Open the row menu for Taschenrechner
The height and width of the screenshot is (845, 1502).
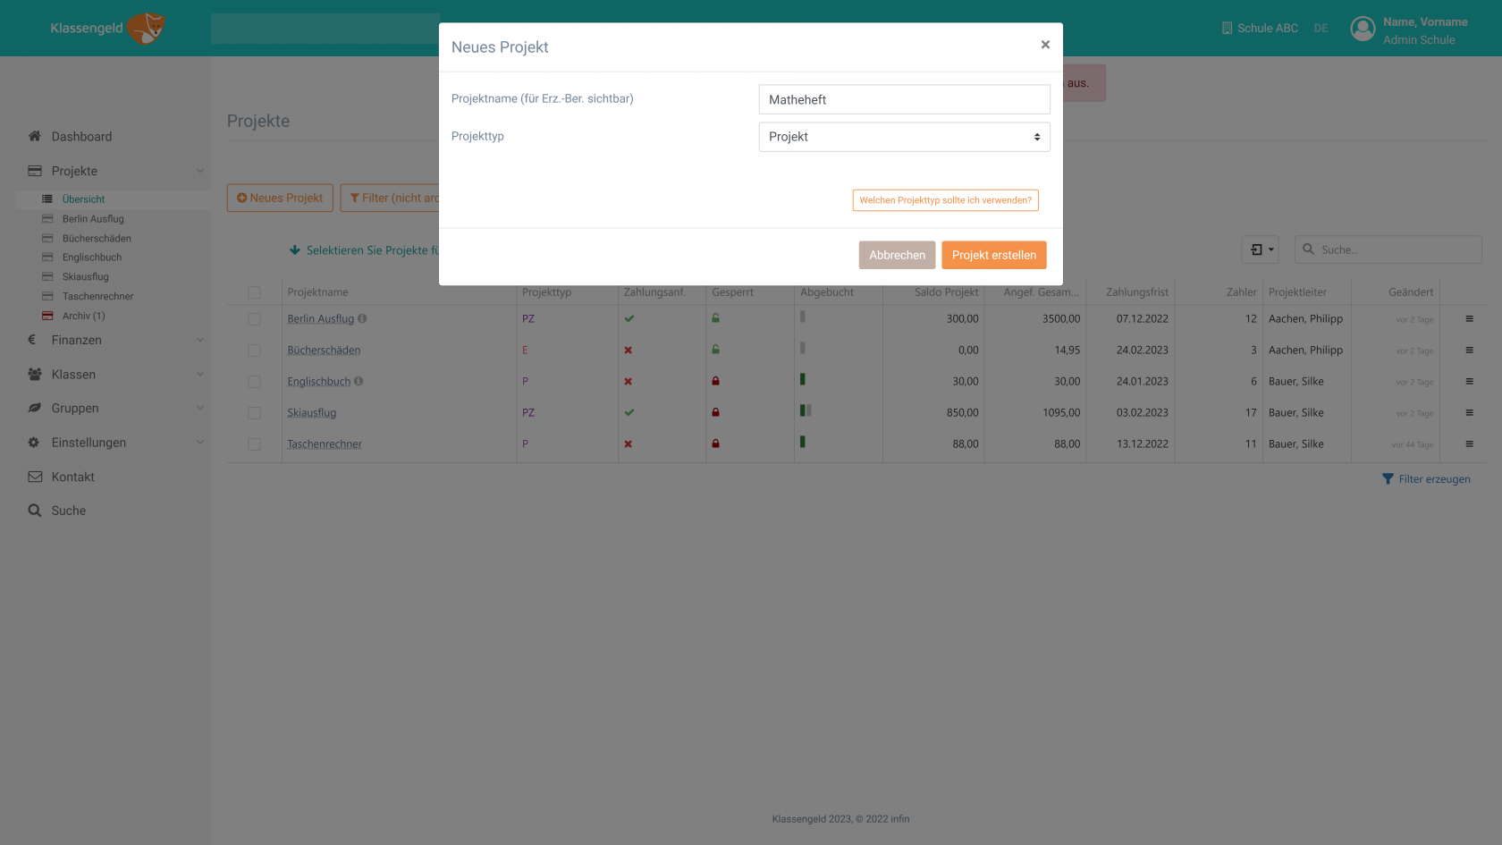[x=1469, y=444]
